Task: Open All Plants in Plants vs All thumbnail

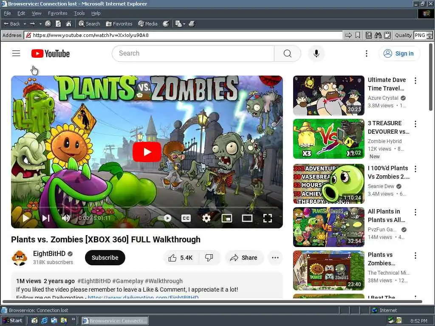Action: (x=328, y=227)
